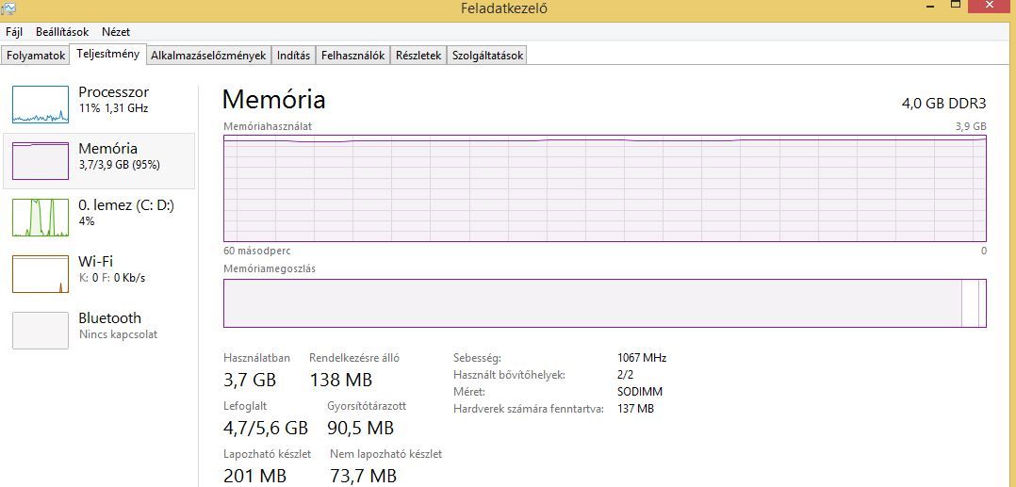Switch to the Felhasználók tab
The height and width of the screenshot is (487, 1016).
(353, 56)
